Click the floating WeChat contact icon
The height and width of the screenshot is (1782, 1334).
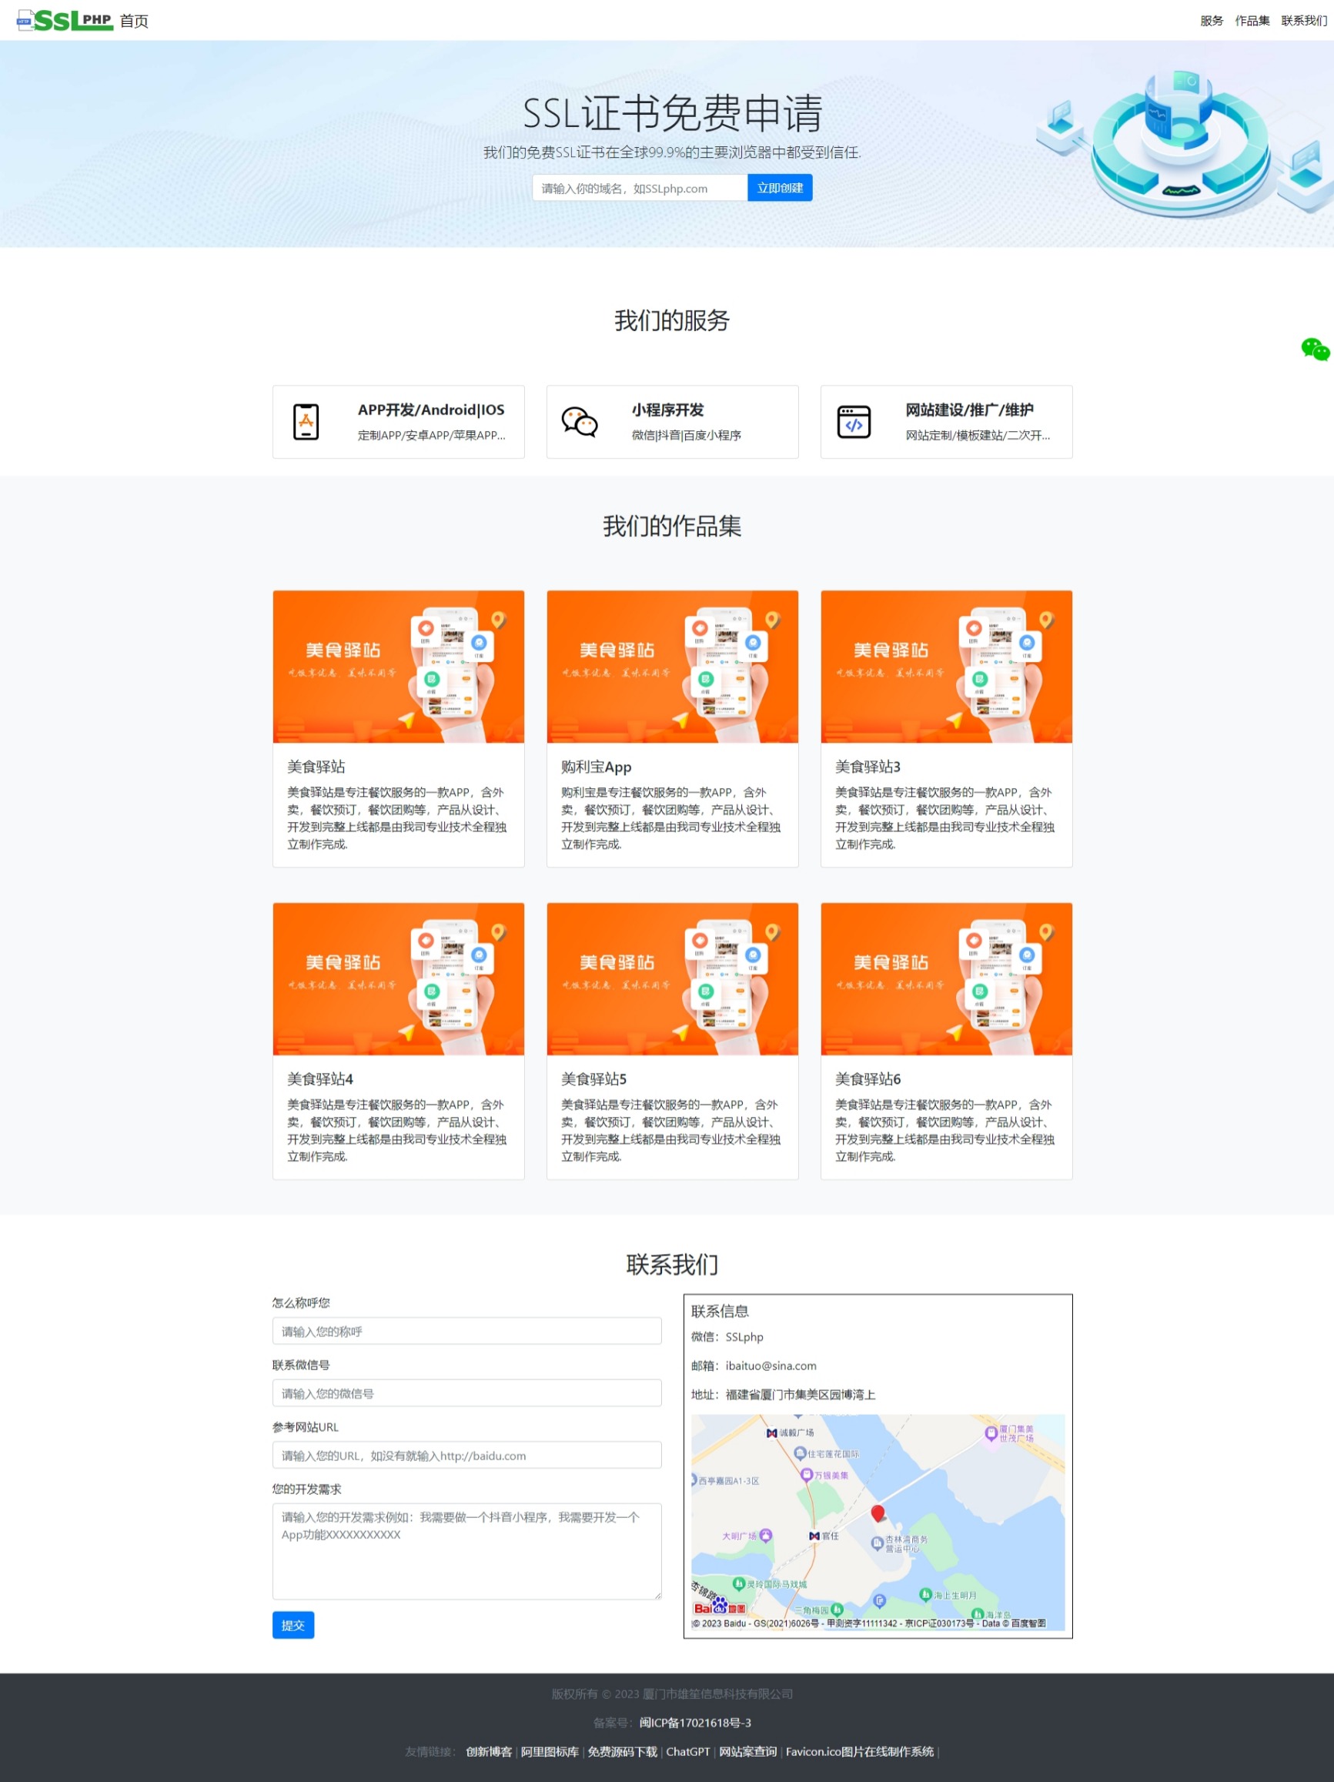click(1316, 350)
